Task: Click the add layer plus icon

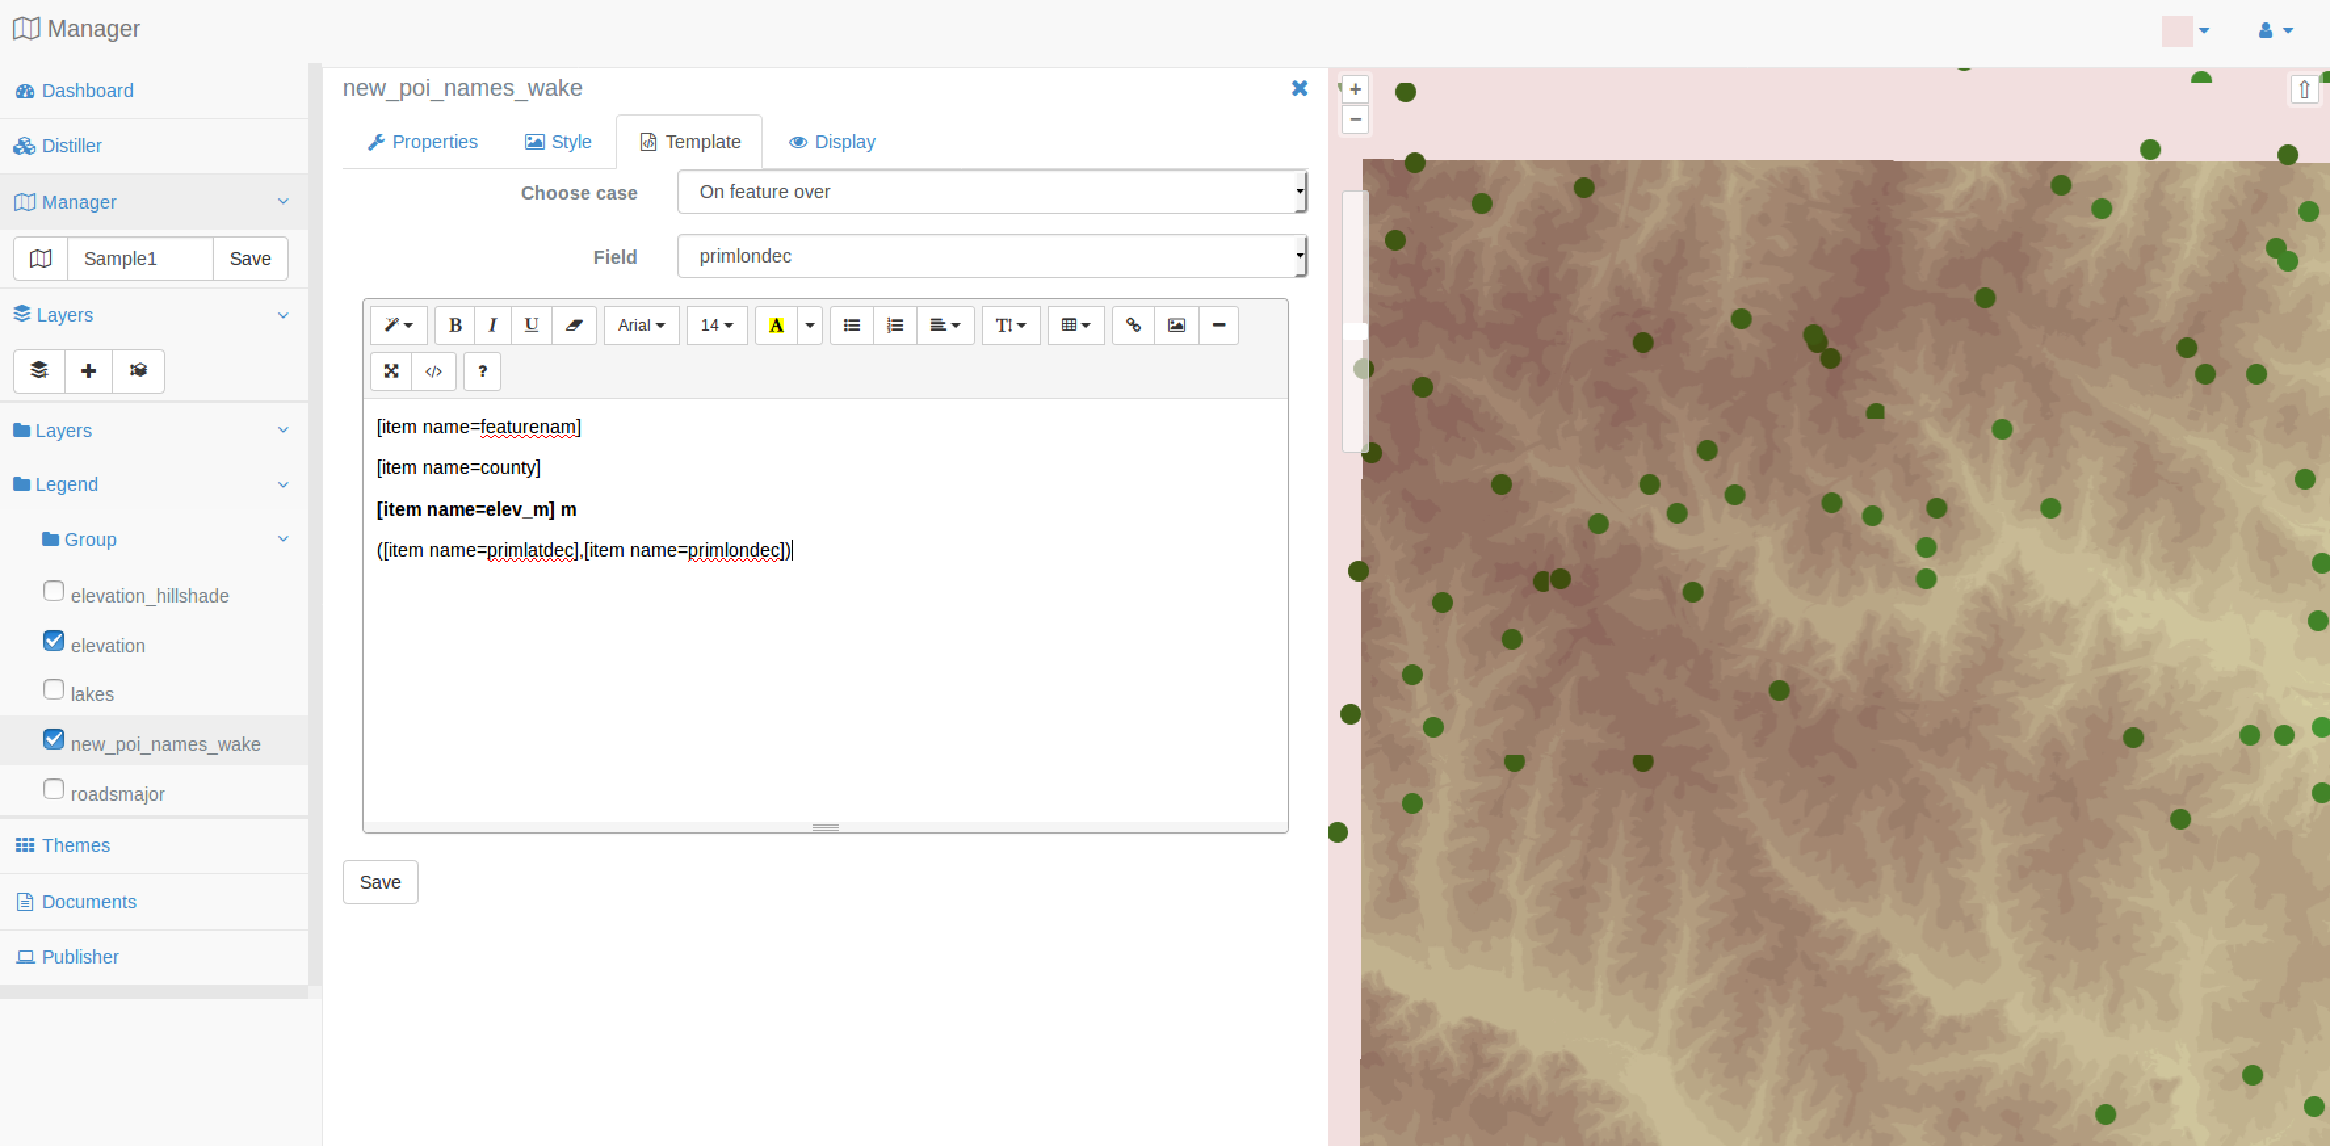Action: [x=88, y=371]
